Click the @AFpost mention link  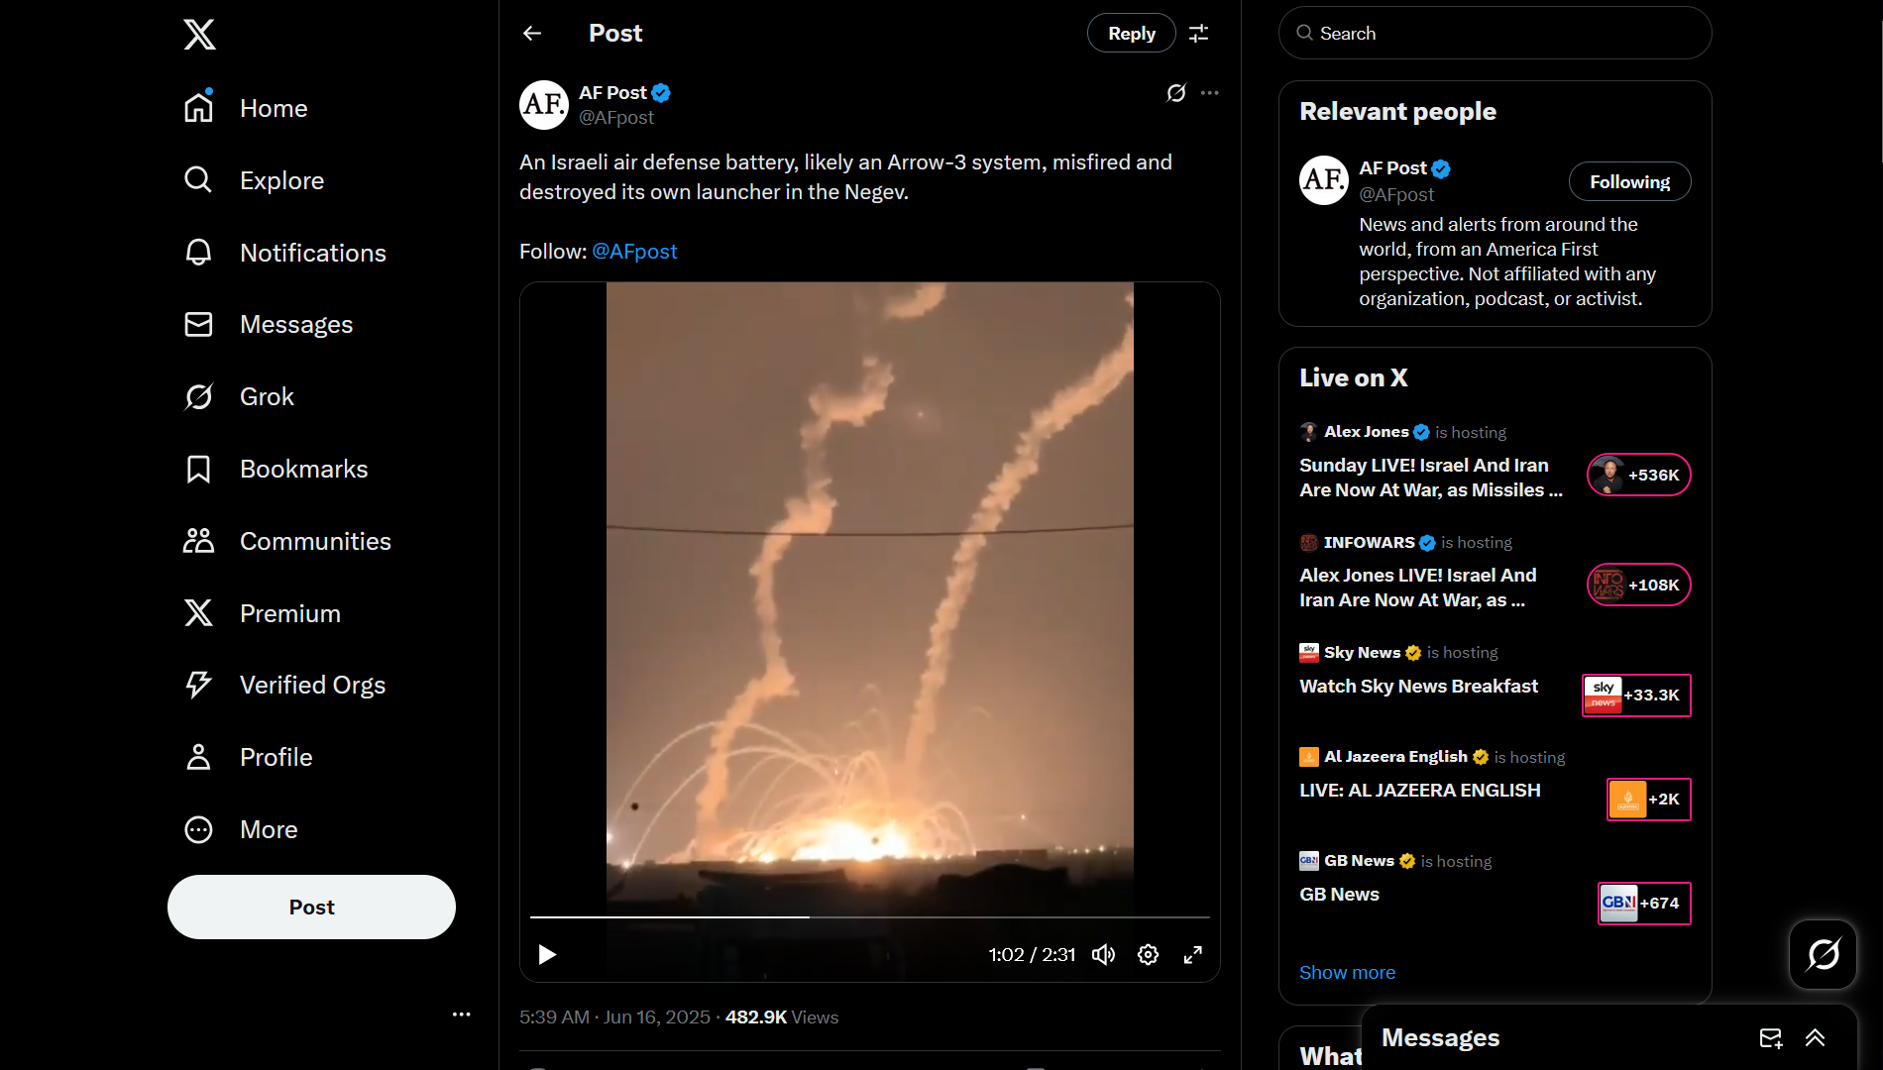pos(634,252)
